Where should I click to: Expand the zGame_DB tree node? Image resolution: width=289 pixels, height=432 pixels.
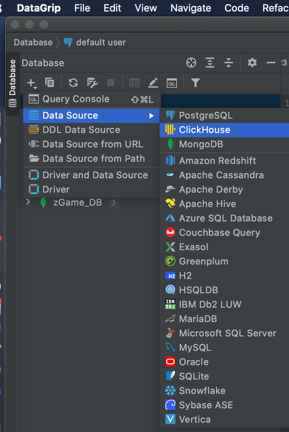(28, 202)
